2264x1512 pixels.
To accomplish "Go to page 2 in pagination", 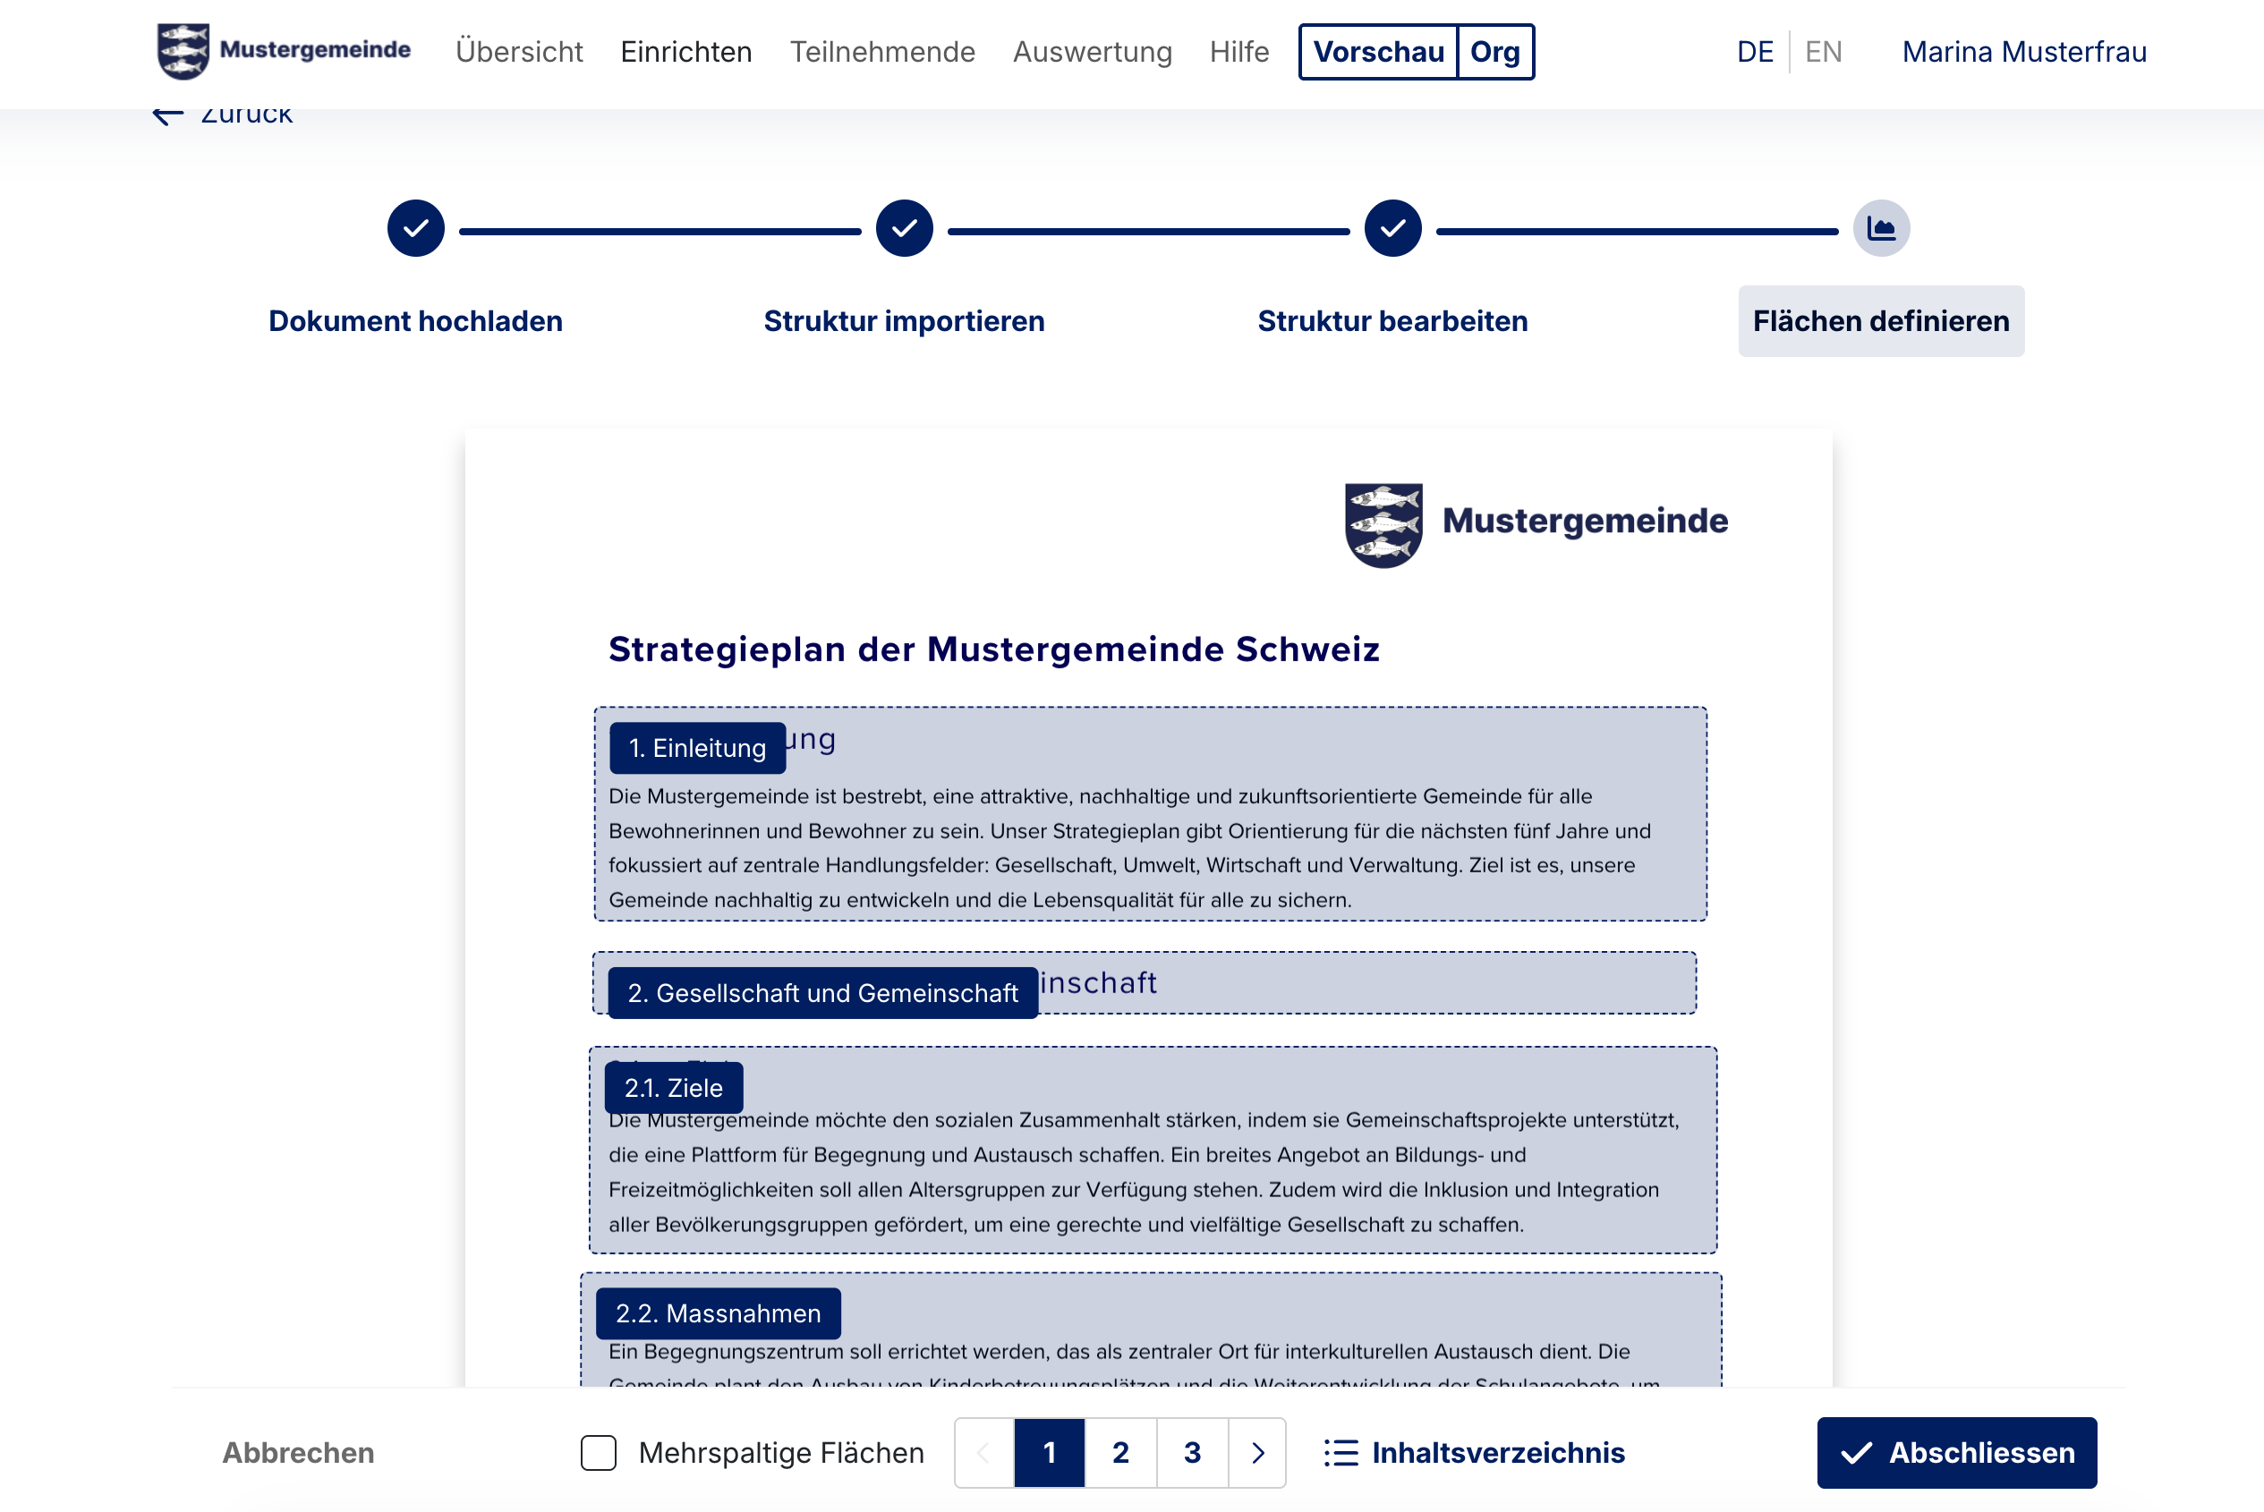I will tap(1120, 1452).
